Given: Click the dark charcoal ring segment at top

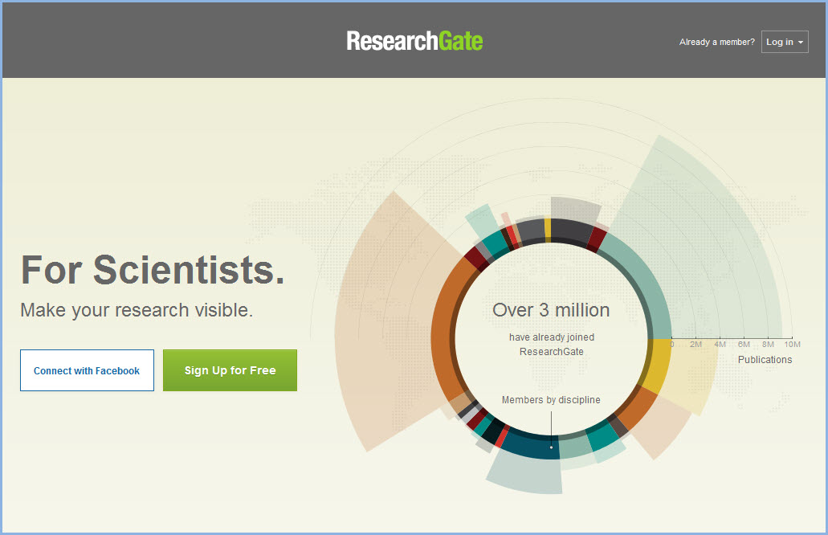Looking at the screenshot, I should (x=572, y=230).
